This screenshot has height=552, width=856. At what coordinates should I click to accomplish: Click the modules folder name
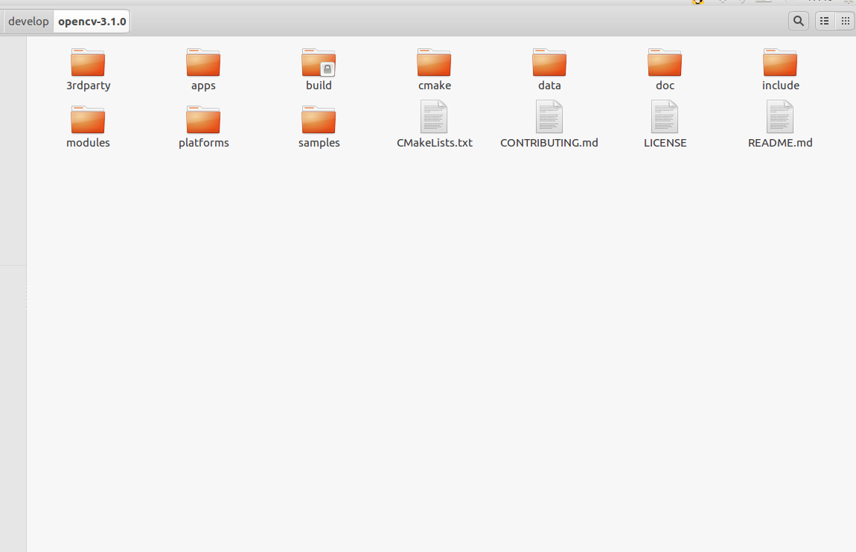point(88,143)
